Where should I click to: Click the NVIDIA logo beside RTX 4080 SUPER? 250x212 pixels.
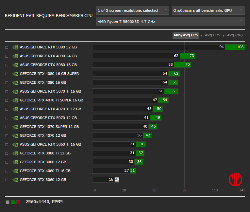pyautogui.click(x=15, y=74)
